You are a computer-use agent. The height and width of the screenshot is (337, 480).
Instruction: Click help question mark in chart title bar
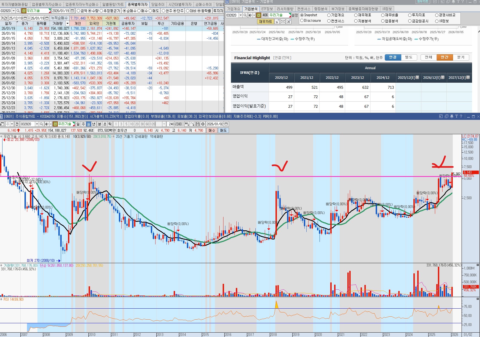(x=461, y=117)
